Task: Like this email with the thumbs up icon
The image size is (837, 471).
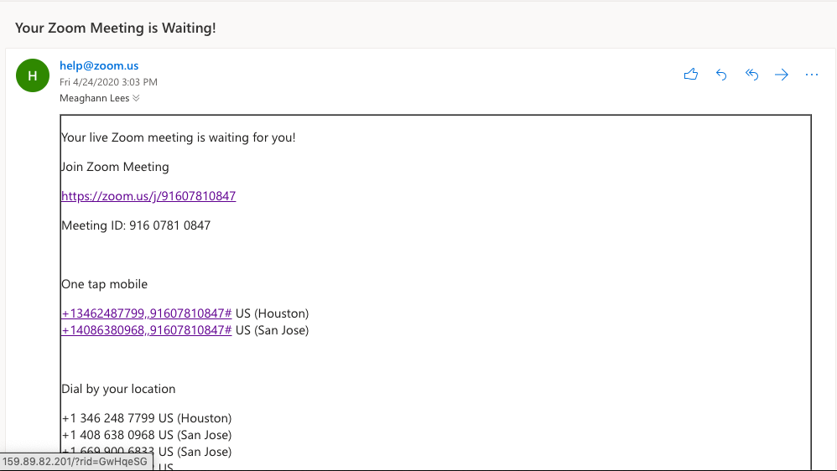Action: (x=691, y=75)
